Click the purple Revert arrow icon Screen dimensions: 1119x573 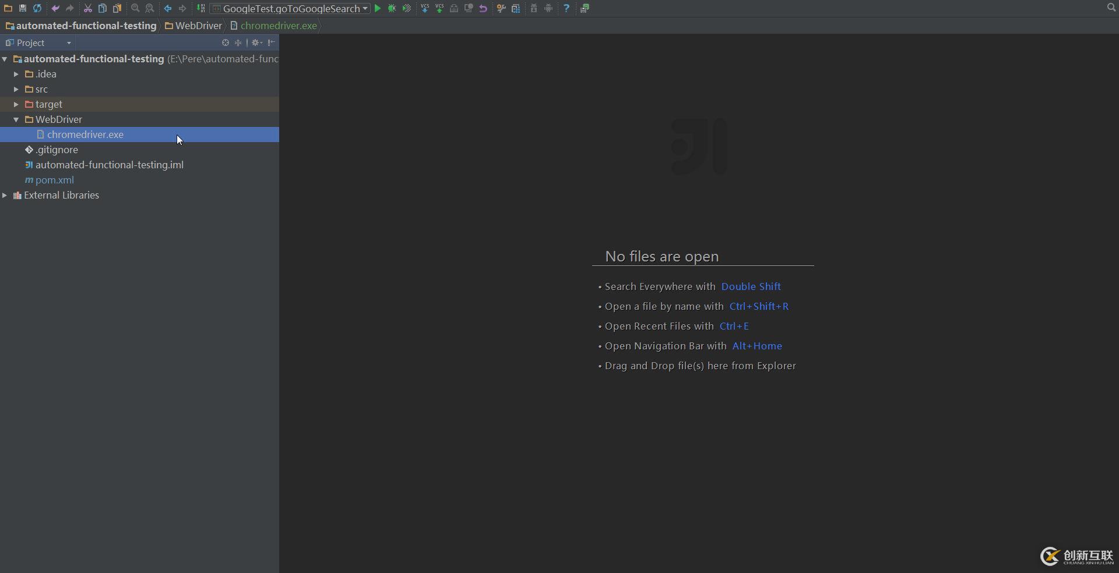(483, 8)
